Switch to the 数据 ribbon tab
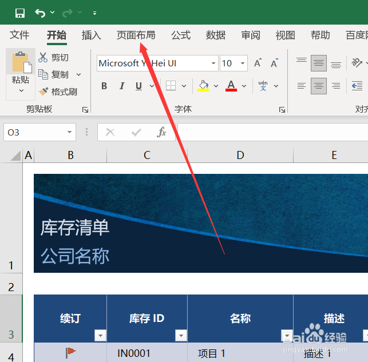Viewport: 368px width, 362px height. pos(215,35)
